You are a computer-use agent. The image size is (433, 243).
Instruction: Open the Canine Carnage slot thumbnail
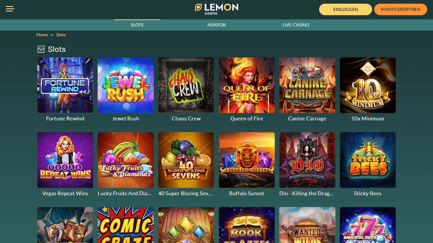pyautogui.click(x=307, y=85)
